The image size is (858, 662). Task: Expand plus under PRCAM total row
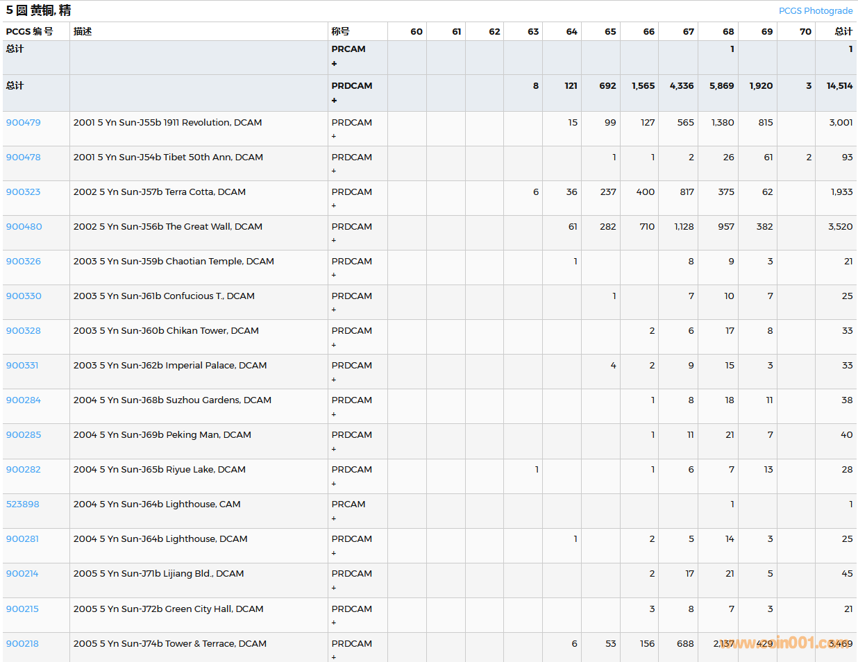(x=334, y=64)
